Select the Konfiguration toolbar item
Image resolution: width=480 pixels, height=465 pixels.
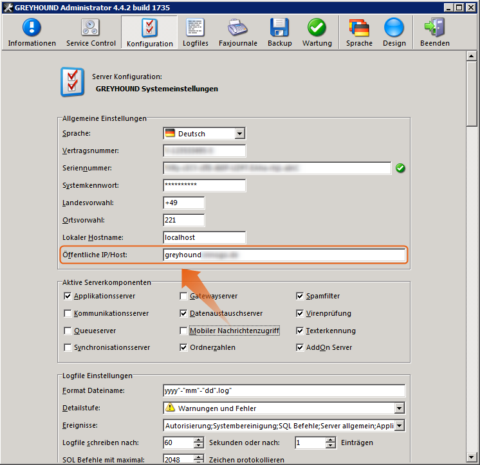pyautogui.click(x=150, y=32)
